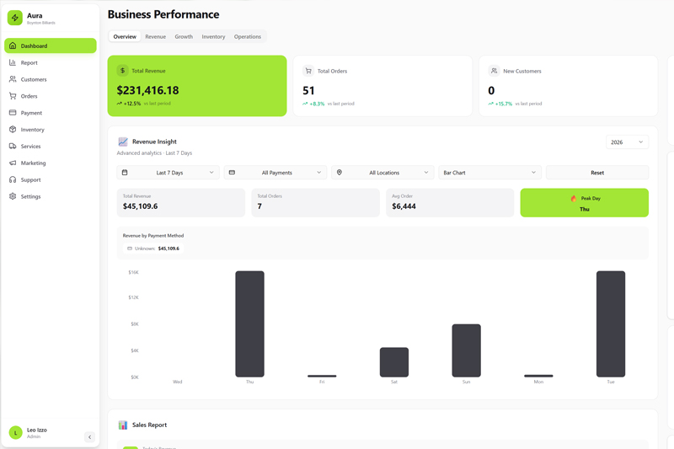This screenshot has width=674, height=449.
Task: Expand the Last 7 Days dropdown
Action: (x=168, y=173)
